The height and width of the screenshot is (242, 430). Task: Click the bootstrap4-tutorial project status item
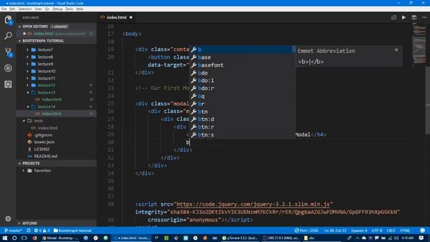(x=73, y=231)
